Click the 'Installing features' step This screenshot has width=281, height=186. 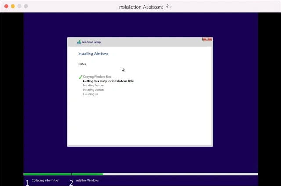point(94,86)
